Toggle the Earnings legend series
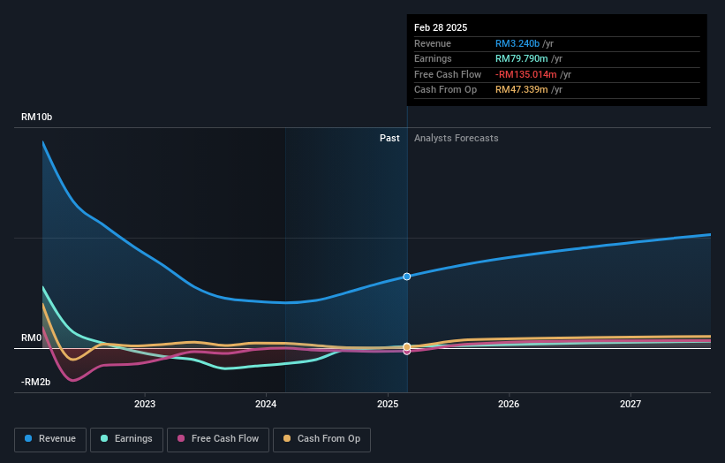Image resolution: width=725 pixels, height=463 pixels. (x=126, y=439)
